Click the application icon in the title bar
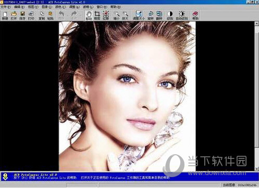259x188 pixels. (2, 2)
